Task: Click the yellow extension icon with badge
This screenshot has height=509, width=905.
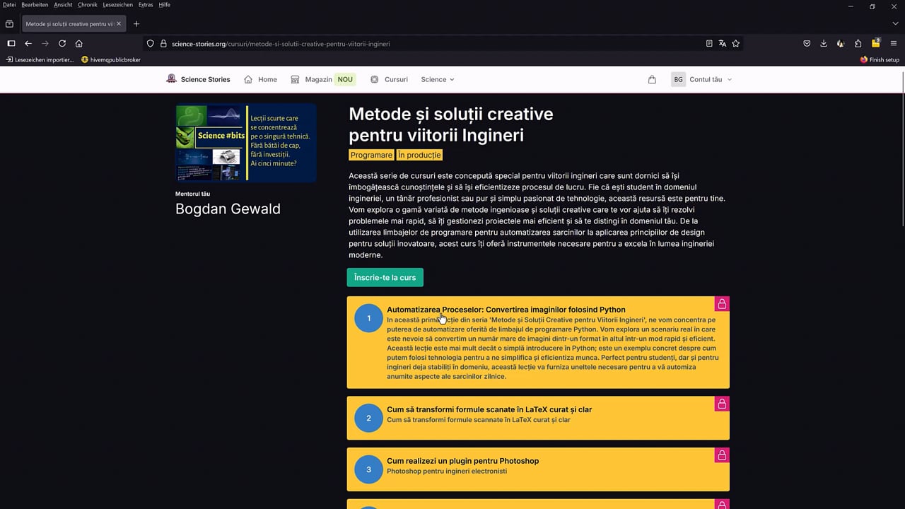Action: 876,43
